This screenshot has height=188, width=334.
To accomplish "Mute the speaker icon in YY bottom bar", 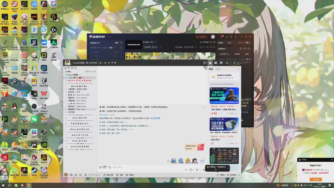I will [71, 175].
